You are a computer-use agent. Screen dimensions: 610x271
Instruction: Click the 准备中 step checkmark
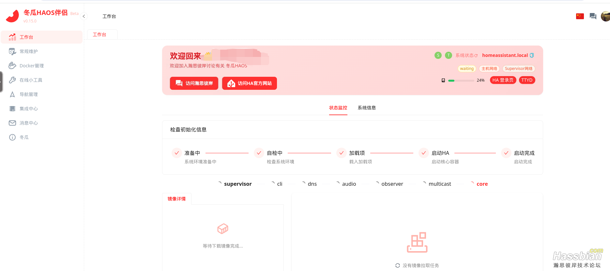pyautogui.click(x=176, y=153)
